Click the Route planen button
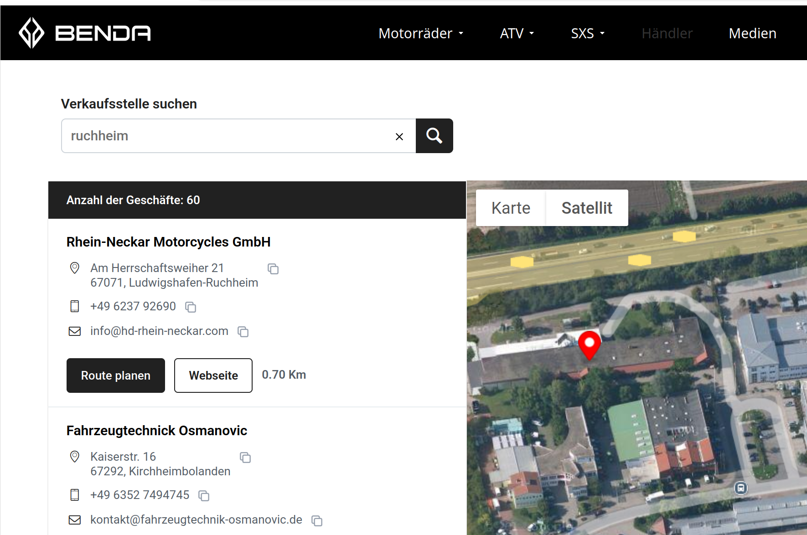807x535 pixels. coord(116,376)
